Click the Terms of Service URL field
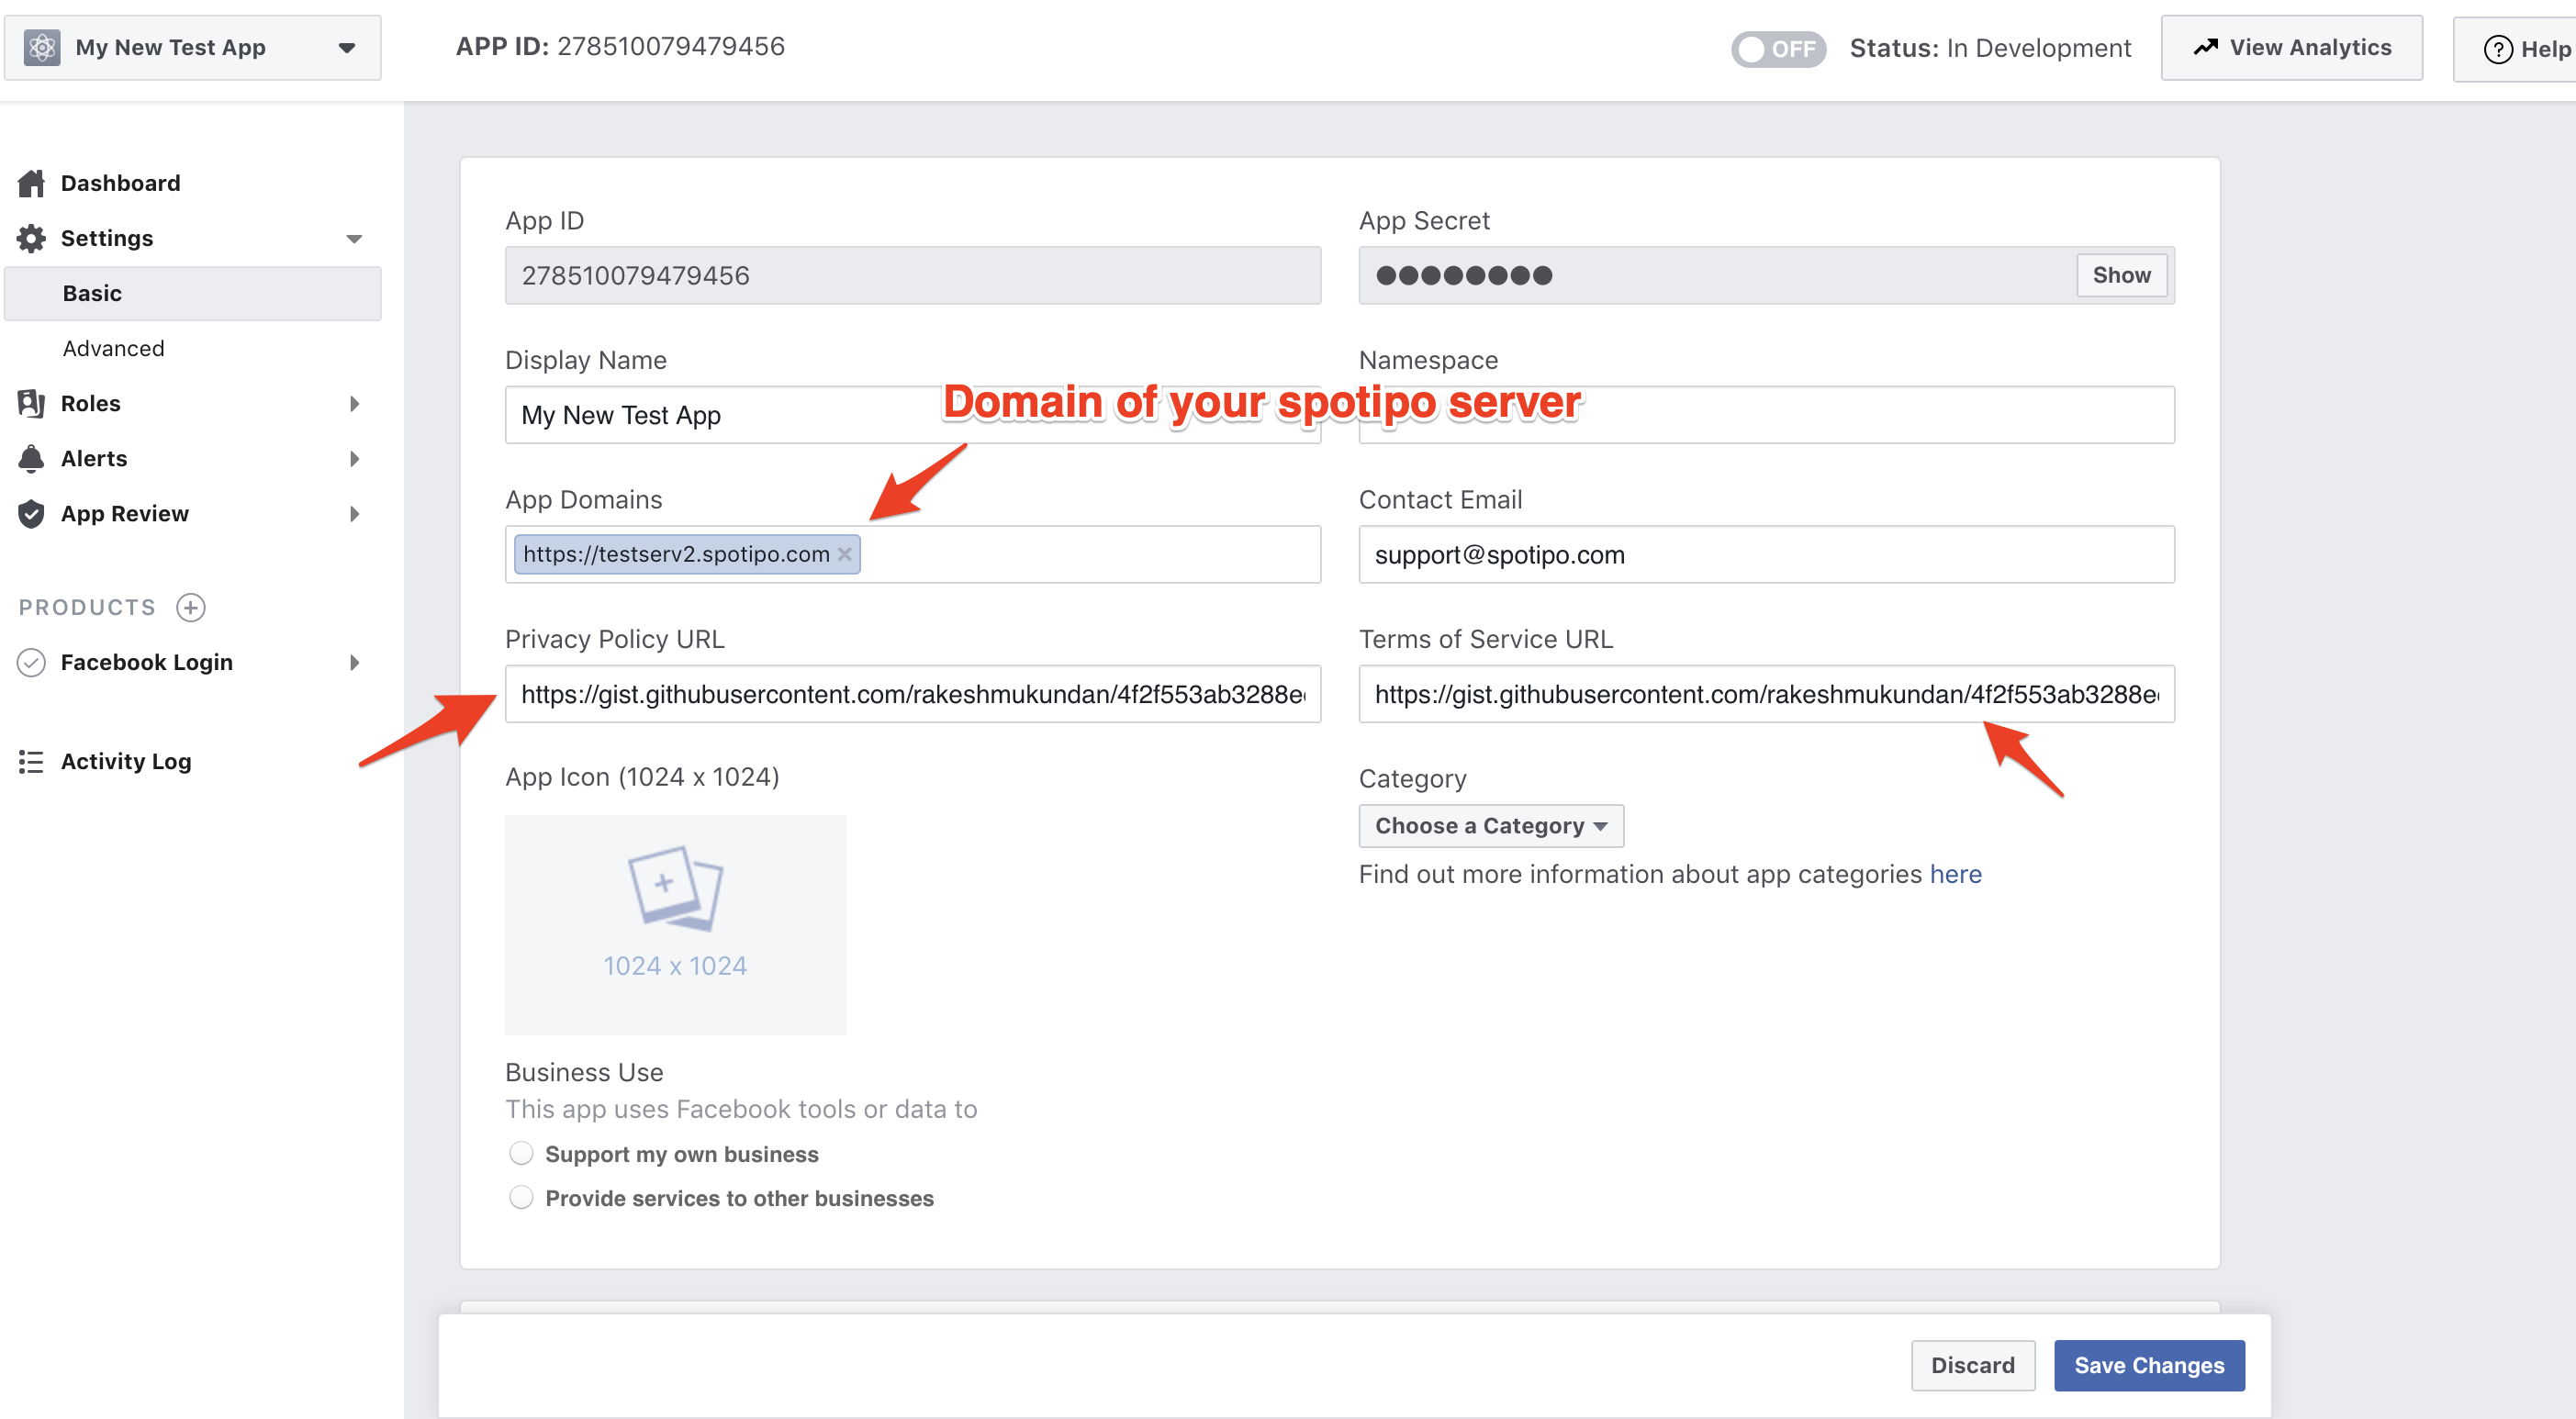 [1766, 694]
